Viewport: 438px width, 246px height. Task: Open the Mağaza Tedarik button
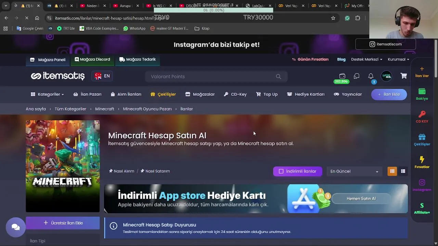pyautogui.click(x=138, y=59)
